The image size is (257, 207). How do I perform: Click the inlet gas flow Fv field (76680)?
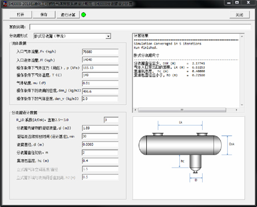pyautogui.click(x=101, y=52)
